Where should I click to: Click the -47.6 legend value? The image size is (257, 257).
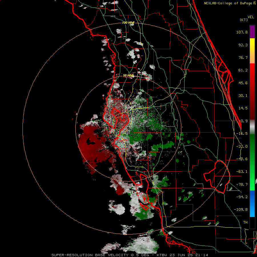pos(242,159)
